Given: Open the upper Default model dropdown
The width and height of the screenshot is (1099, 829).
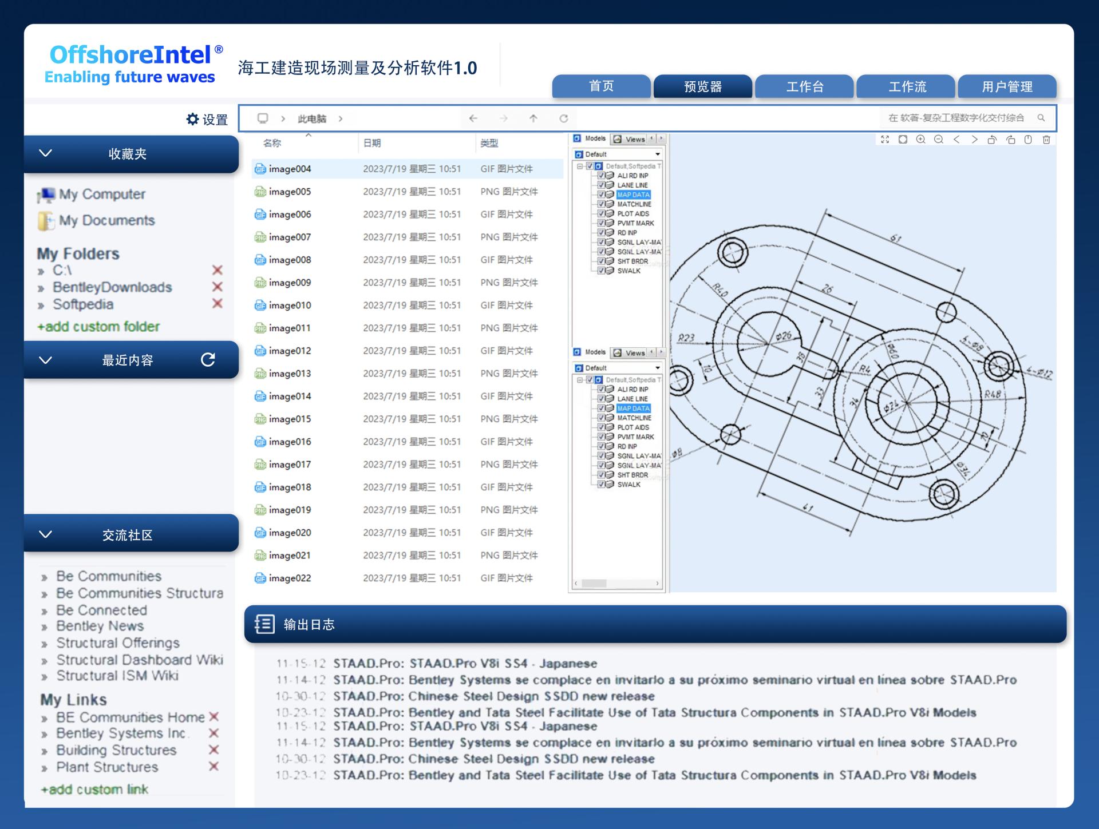Looking at the screenshot, I should click(x=658, y=154).
